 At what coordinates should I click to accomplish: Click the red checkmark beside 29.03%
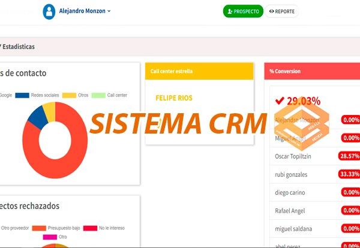[279, 101]
